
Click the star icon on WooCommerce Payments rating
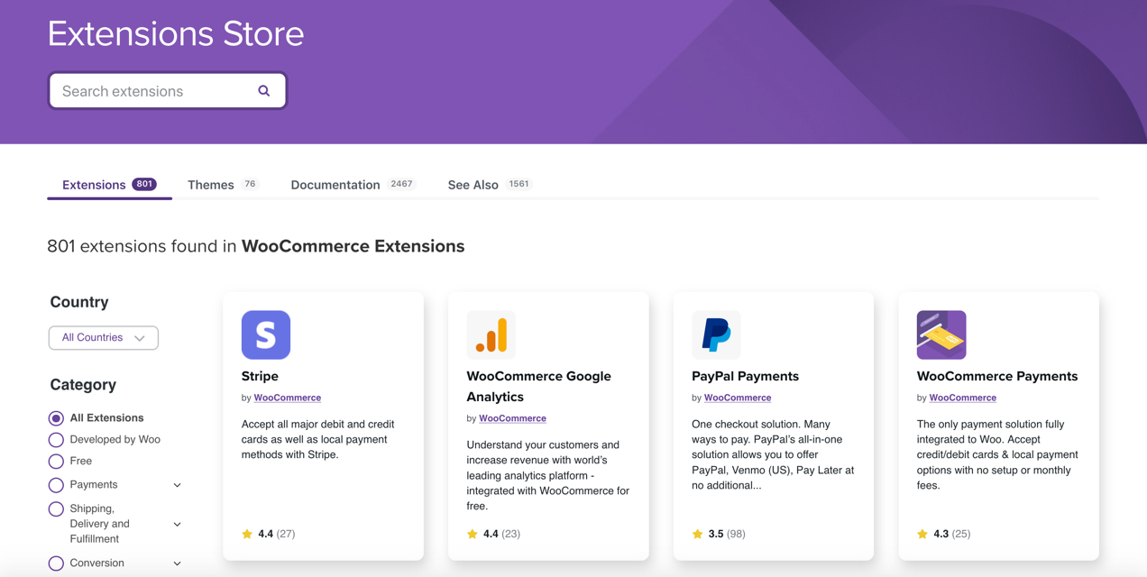pyautogui.click(x=922, y=534)
